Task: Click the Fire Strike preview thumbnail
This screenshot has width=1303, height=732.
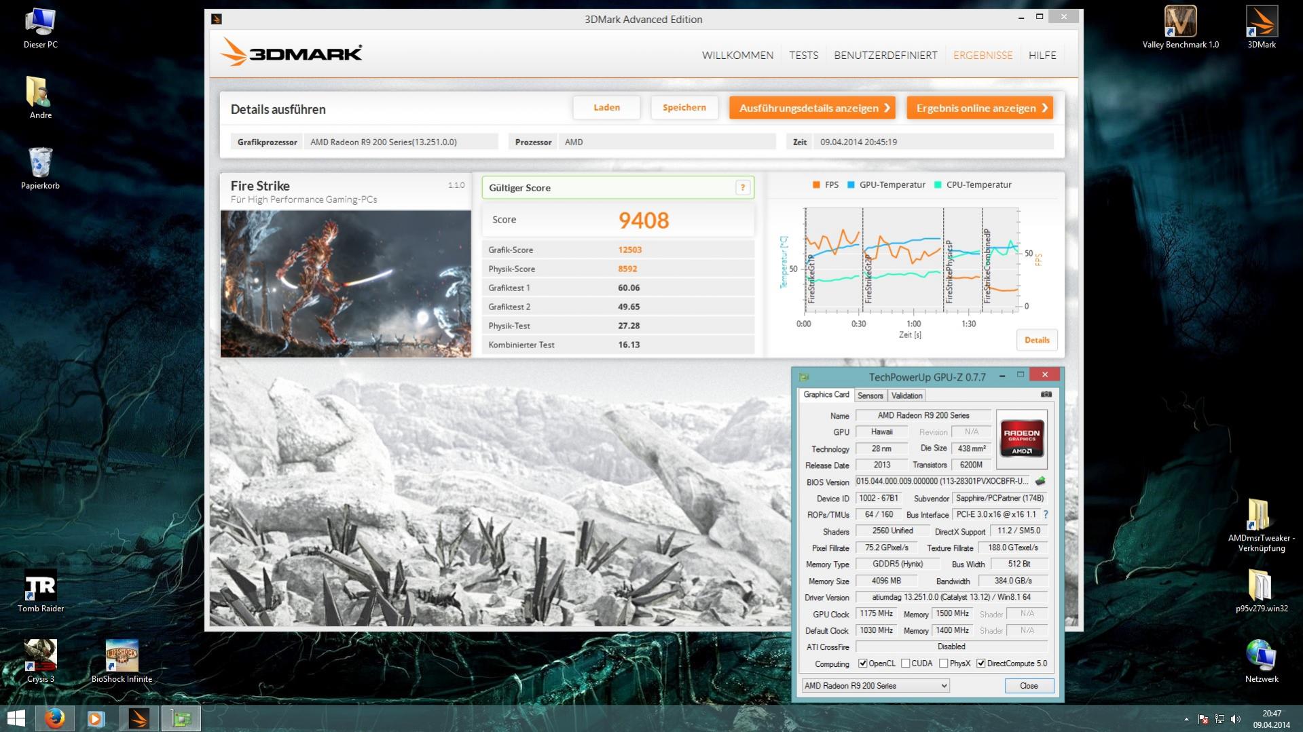Action: (346, 284)
